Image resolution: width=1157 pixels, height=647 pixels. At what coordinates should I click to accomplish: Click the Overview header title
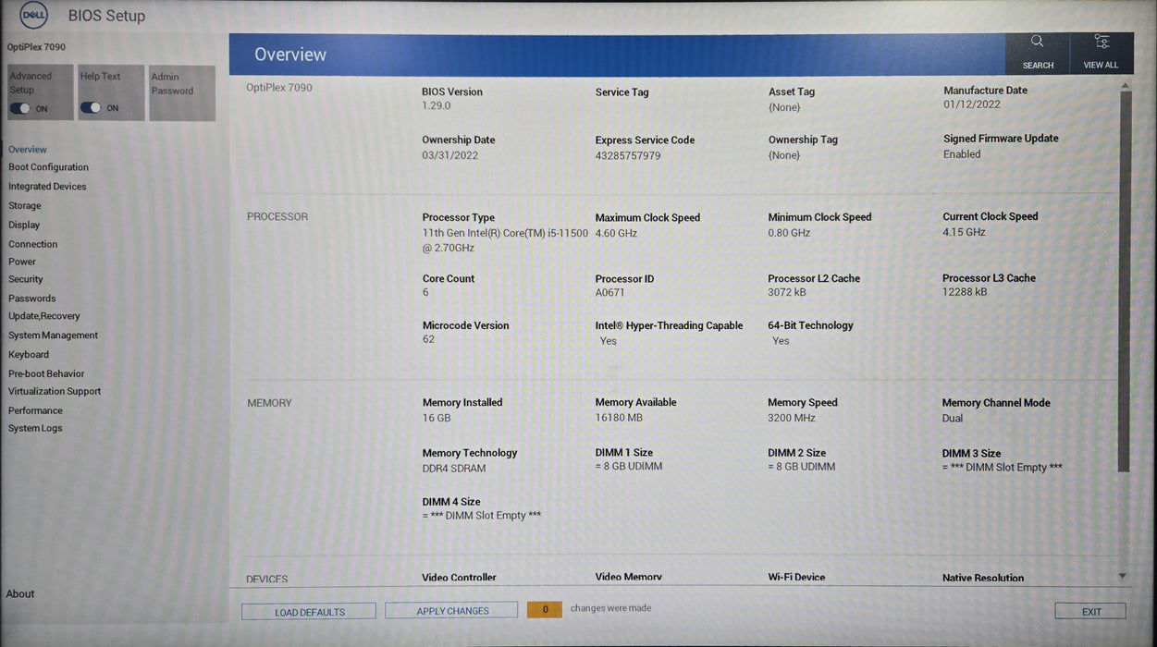[x=290, y=55]
